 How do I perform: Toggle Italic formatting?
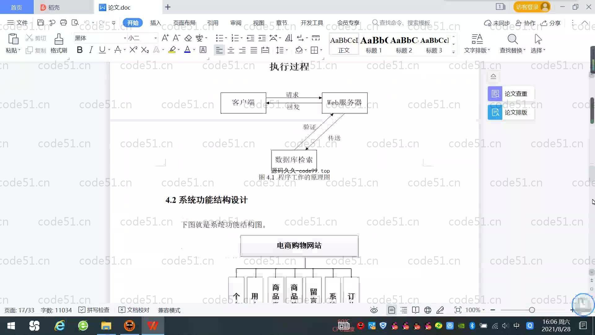[91, 50]
